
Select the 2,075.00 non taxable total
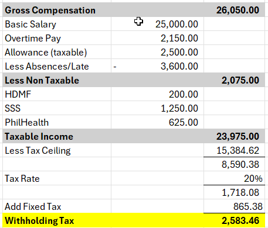coord(234,80)
